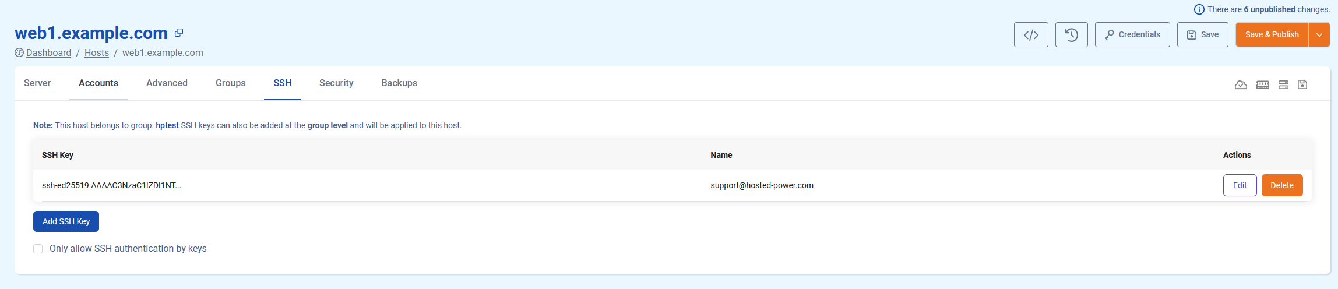Screen dimensions: 1338x289
Task: Click the floppy disk icon in tab bar
Action: click(1302, 85)
